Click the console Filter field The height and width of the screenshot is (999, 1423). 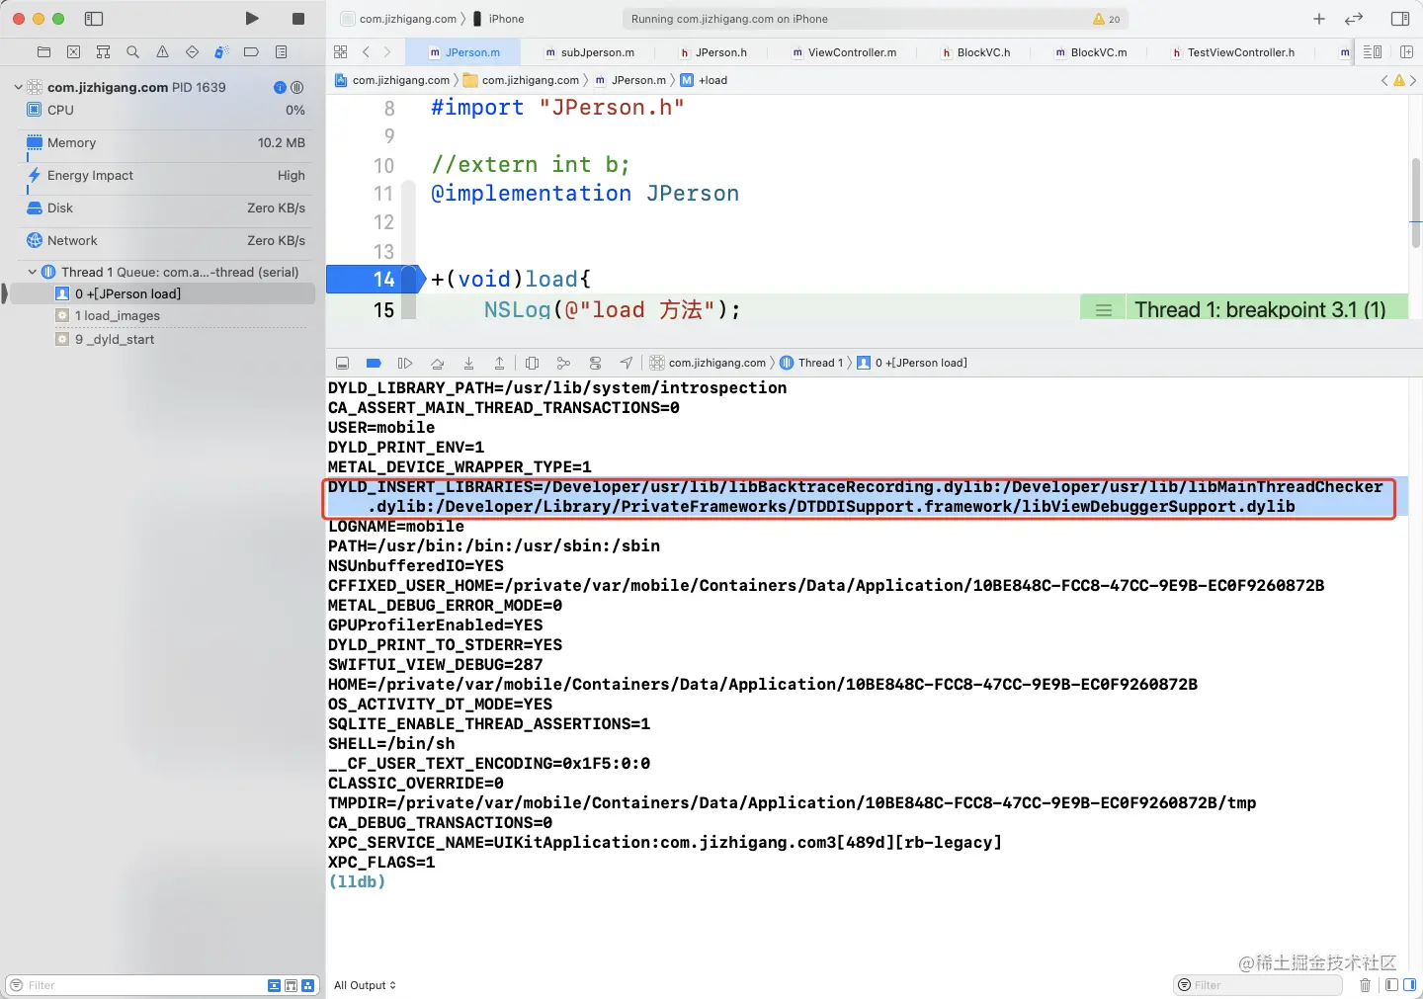(1258, 985)
